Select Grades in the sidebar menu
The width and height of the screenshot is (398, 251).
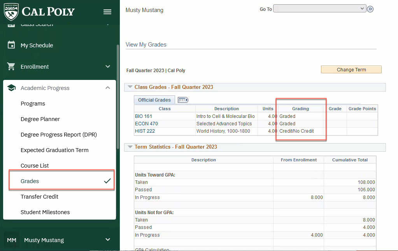[30, 181]
